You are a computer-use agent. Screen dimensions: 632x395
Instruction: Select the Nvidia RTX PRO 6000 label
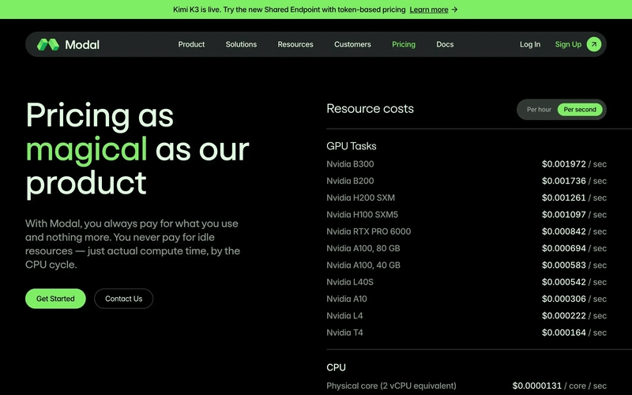[369, 231]
